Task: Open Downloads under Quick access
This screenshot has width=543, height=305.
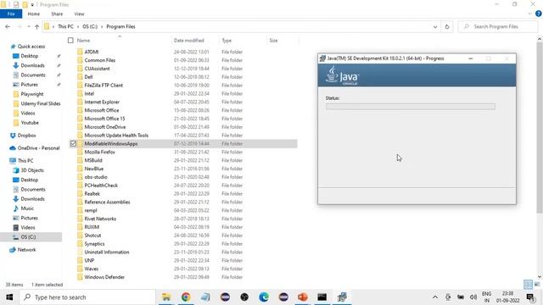Action: tap(32, 65)
